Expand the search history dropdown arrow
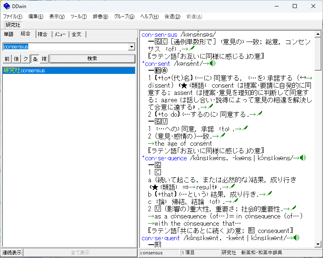Screen dimensions: 323x258 tap(131, 47)
